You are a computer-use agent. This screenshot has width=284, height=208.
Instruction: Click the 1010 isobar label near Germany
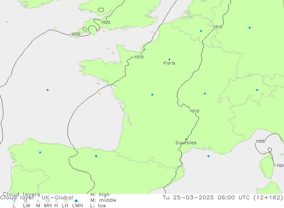pyautogui.click(x=218, y=27)
